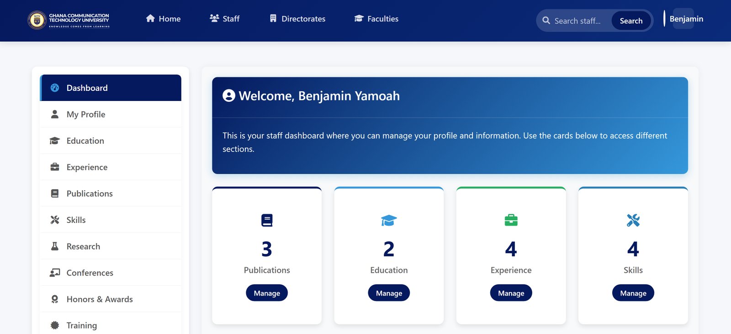The image size is (731, 334).
Task: Select Conferences in the sidebar
Action: (90, 273)
